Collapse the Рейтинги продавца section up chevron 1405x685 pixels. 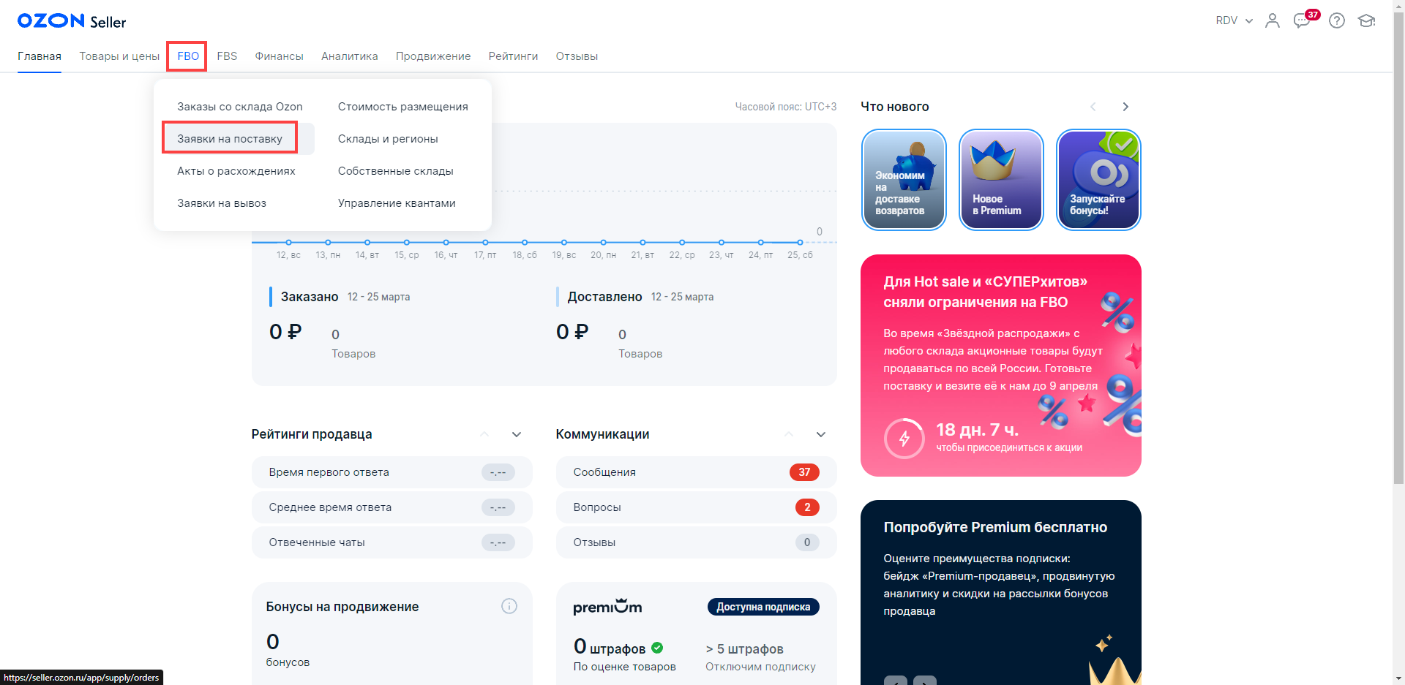click(484, 434)
